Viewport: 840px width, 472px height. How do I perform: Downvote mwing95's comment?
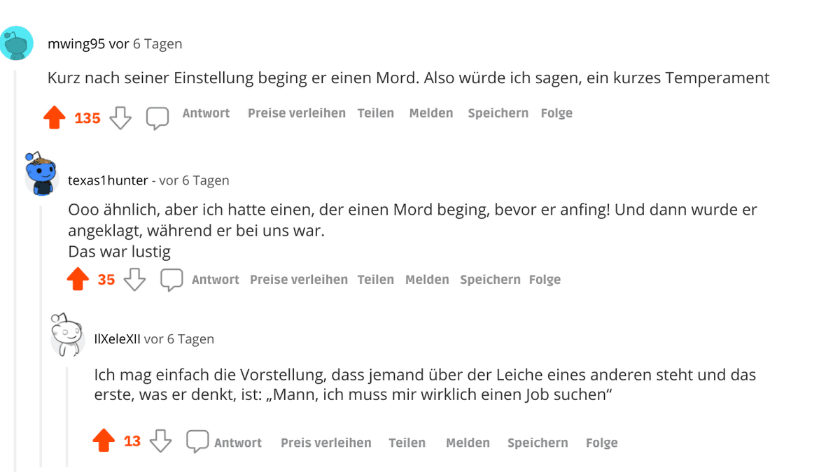120,118
